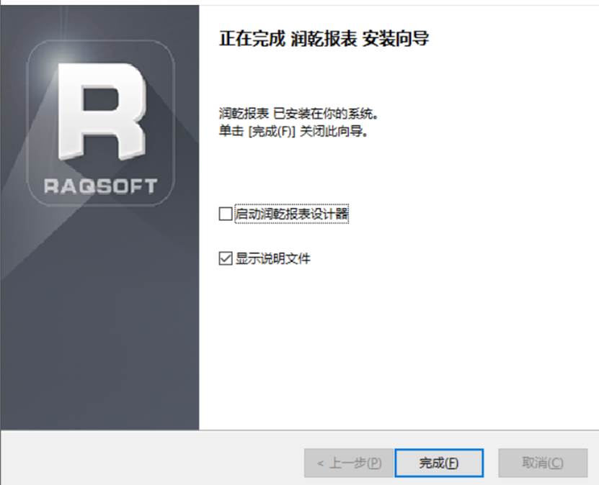Click the large white R logo
This screenshot has width=599, height=485.
pos(102,111)
